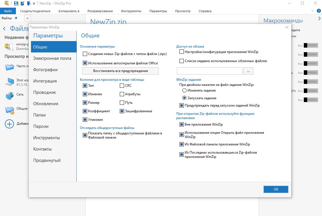This screenshot has width=322, height=216.
Task: Open the Создать/поделиться ribbon tab
Action: coord(35,11)
